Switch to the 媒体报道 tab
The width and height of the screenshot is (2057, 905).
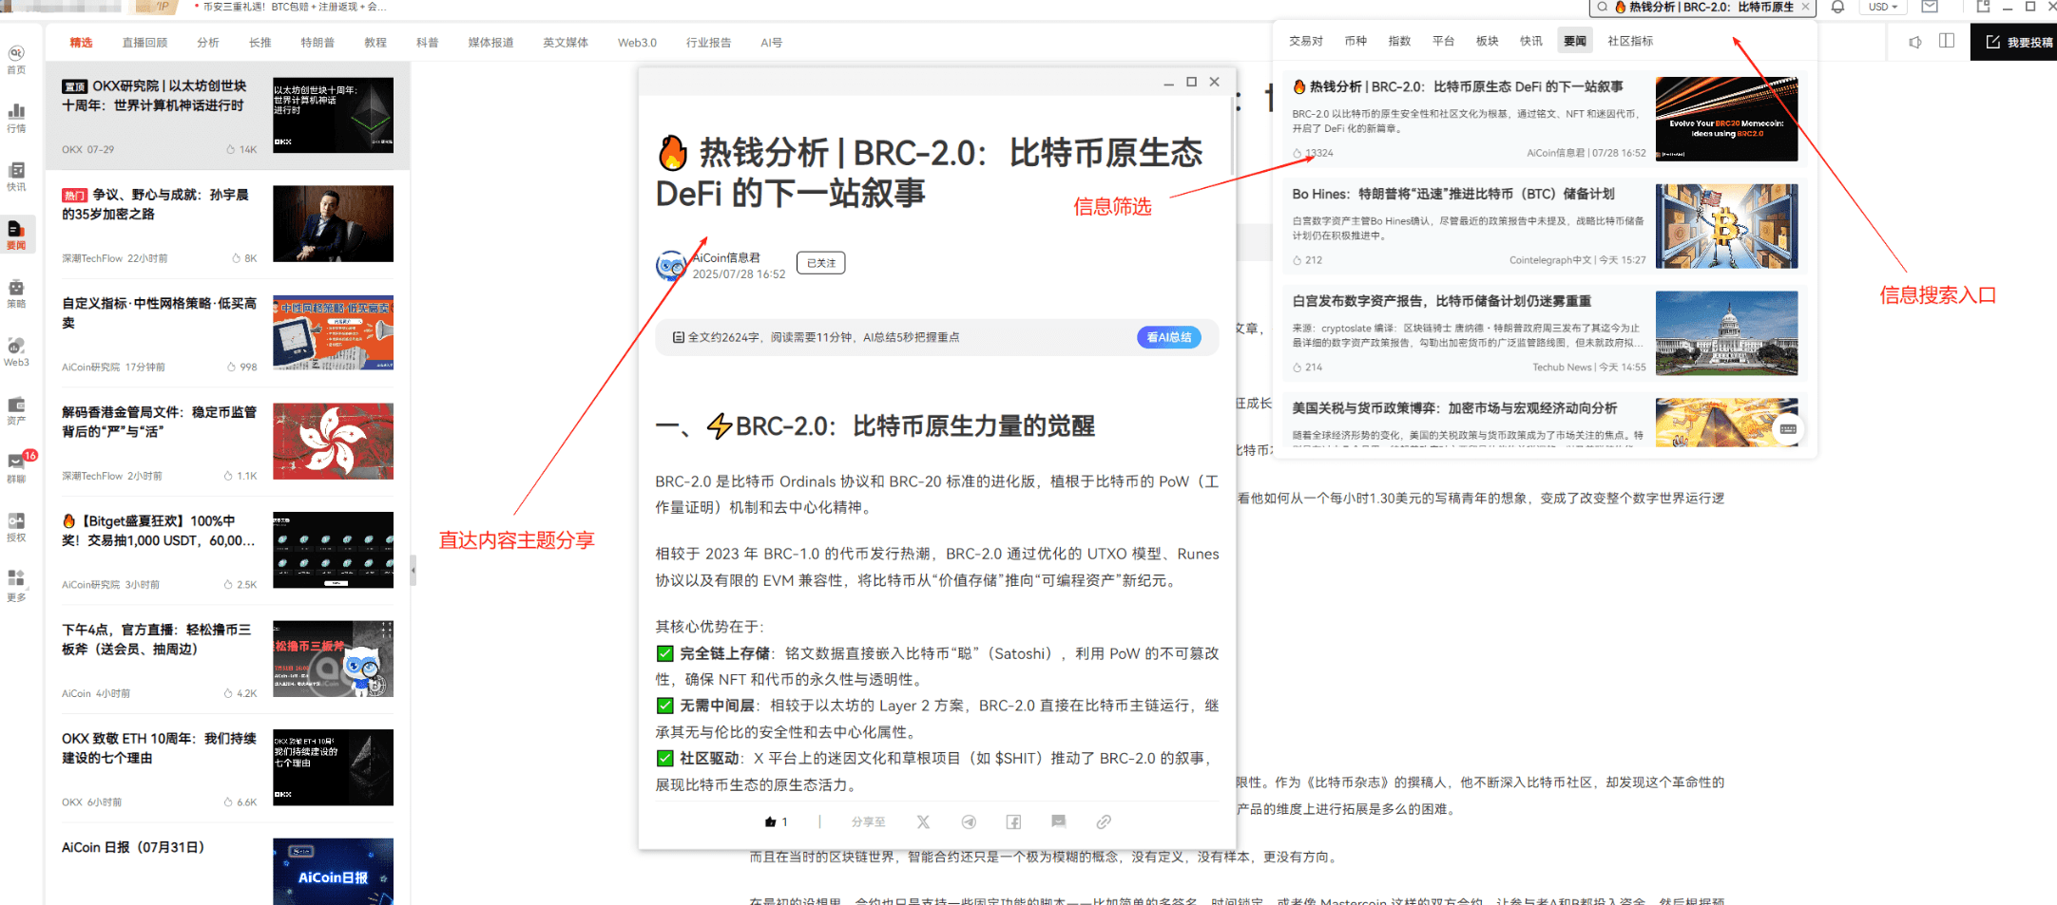tap(490, 43)
